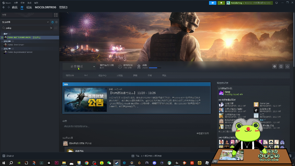Open File Explorer from the taskbar
295x166 pixels.
(64, 163)
